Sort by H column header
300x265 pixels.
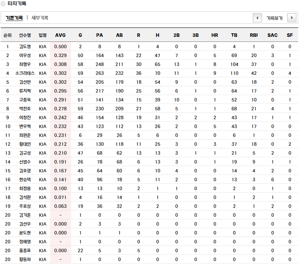click(x=158, y=35)
